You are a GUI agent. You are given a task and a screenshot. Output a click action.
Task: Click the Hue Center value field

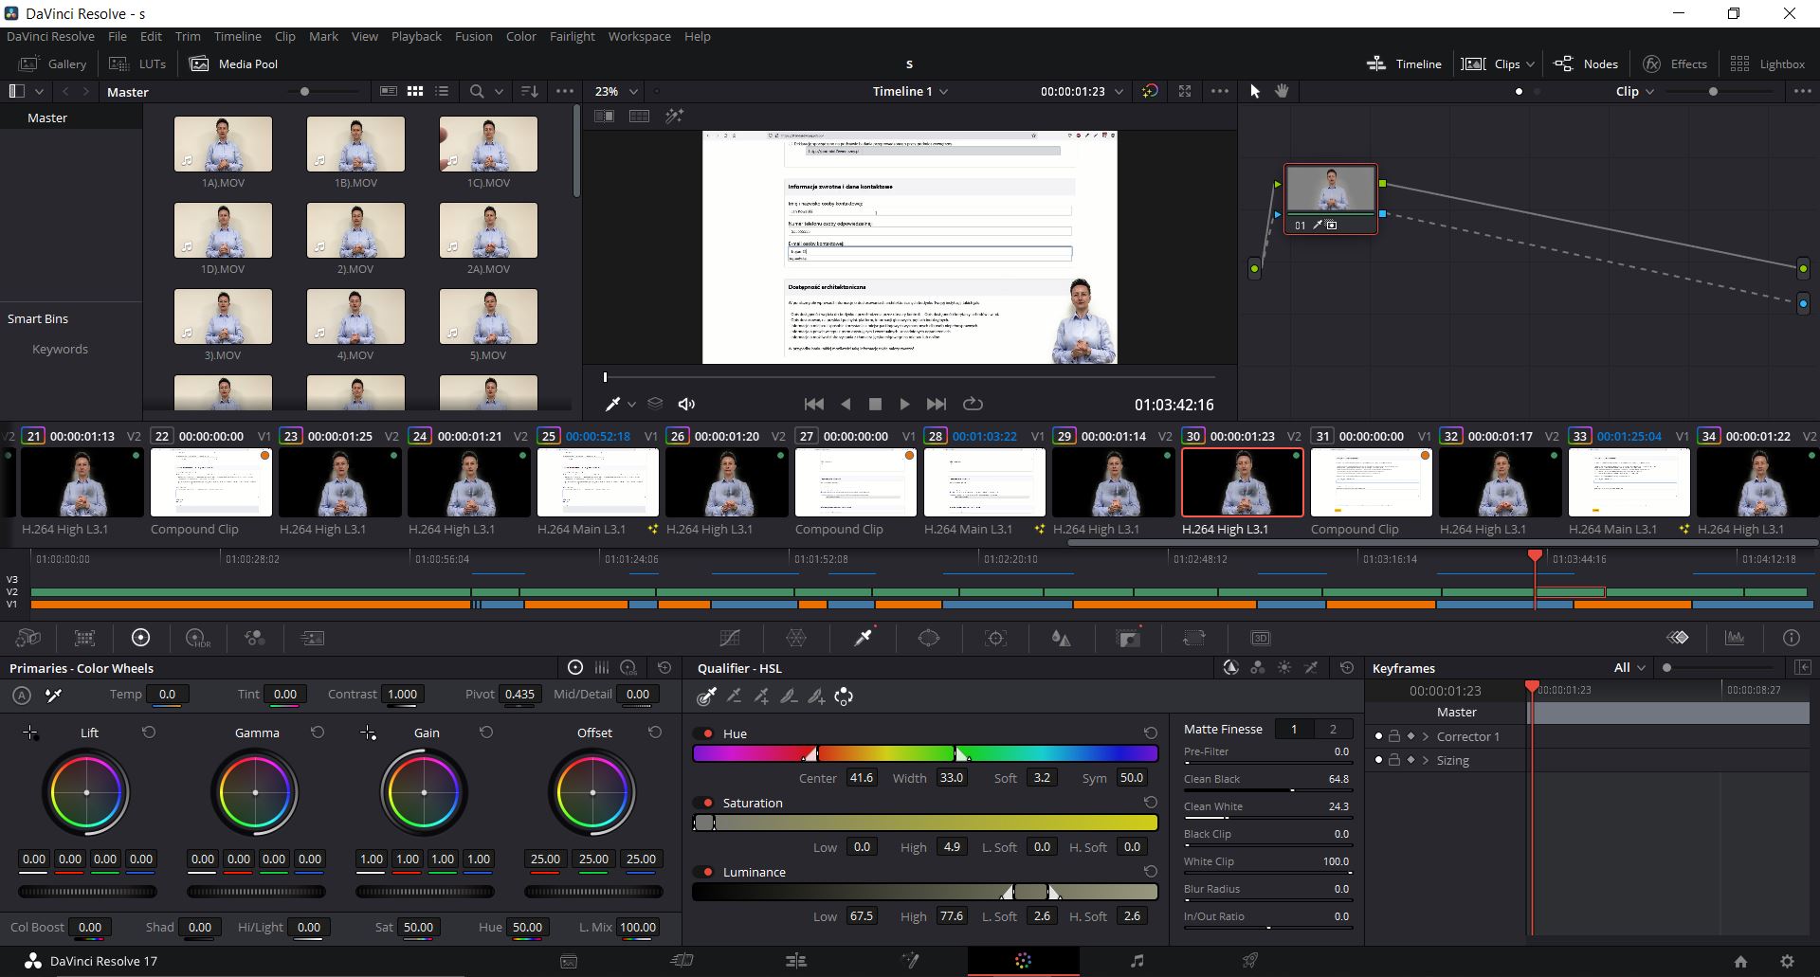pos(861,777)
